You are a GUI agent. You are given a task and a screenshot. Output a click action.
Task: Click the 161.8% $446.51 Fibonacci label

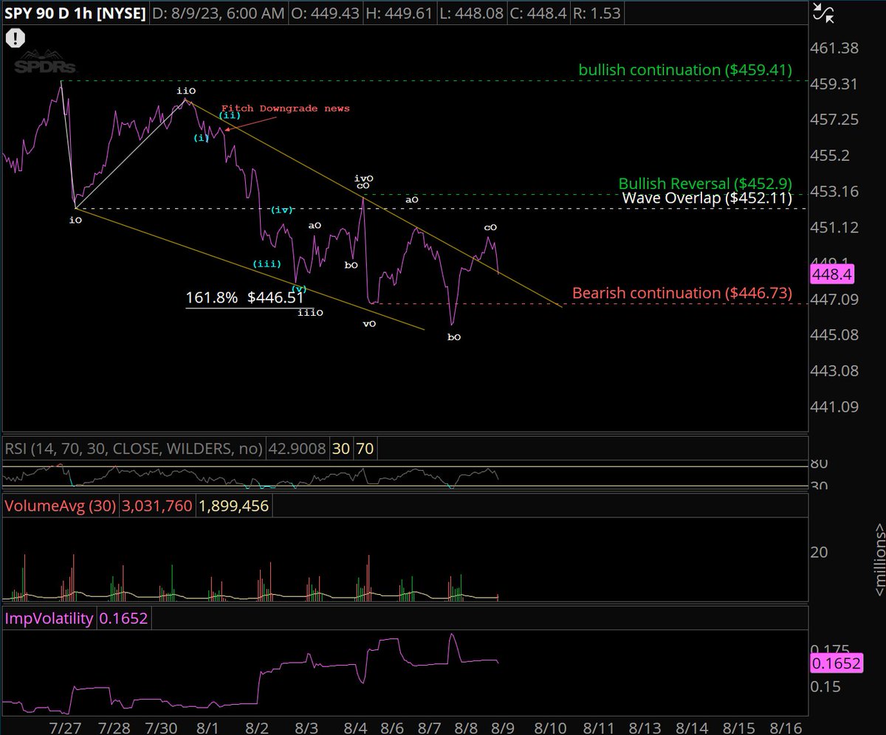click(x=244, y=298)
